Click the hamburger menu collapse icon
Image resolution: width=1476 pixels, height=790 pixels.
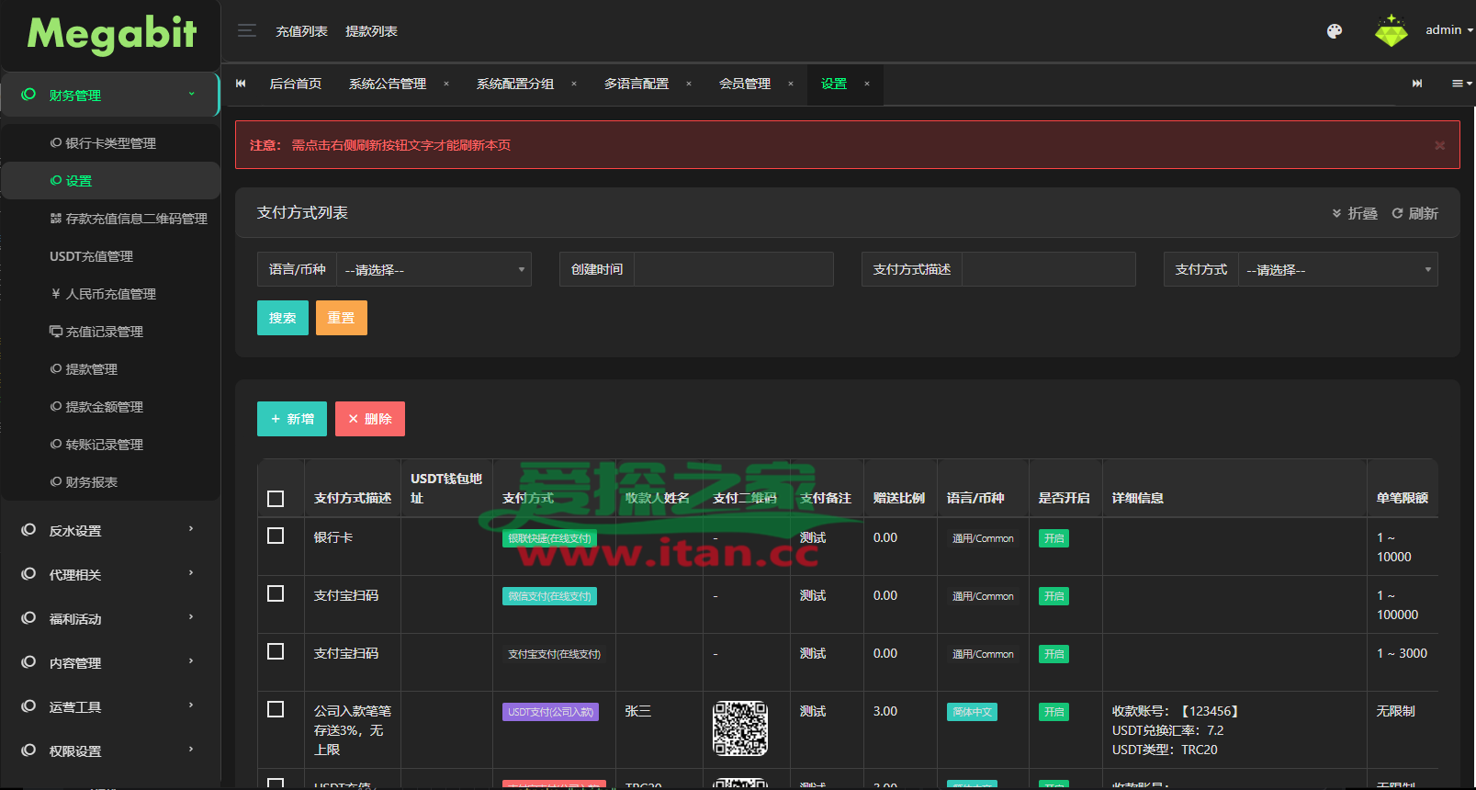coord(246,31)
